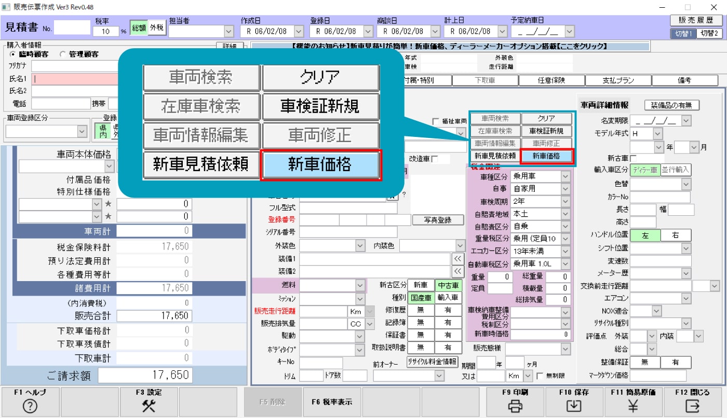727x418 pixels.
Task: Click the F6 税率表示 button
Action: 332,402
